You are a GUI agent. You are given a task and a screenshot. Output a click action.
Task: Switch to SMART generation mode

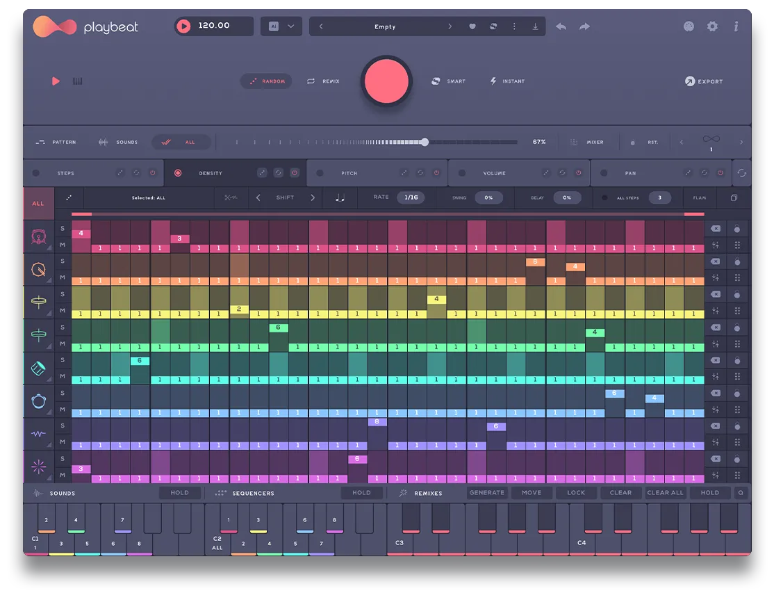(x=448, y=81)
